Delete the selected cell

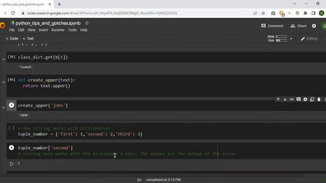tap(319, 100)
